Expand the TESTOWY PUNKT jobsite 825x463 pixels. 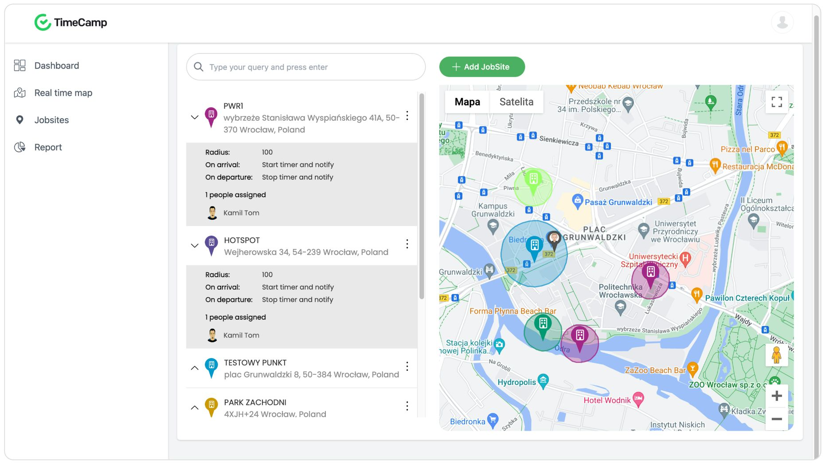pyautogui.click(x=195, y=368)
